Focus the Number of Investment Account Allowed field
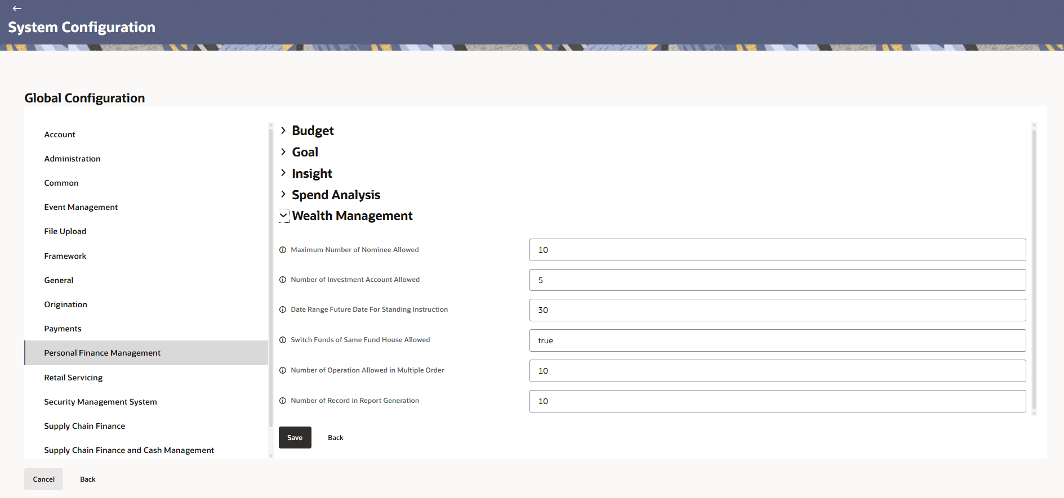 [777, 280]
